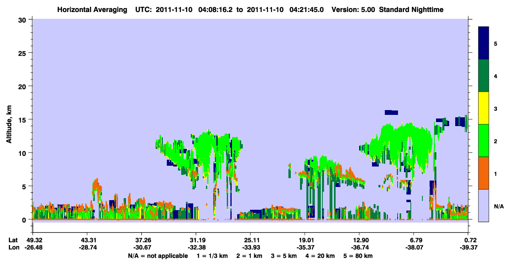The width and height of the screenshot is (520, 267).
Task: Click the latitude value 37.26
Action: coord(142,240)
